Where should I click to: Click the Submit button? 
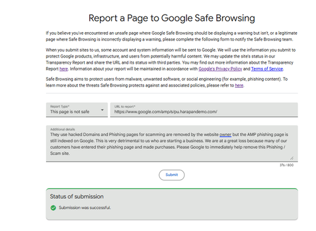click(x=171, y=175)
